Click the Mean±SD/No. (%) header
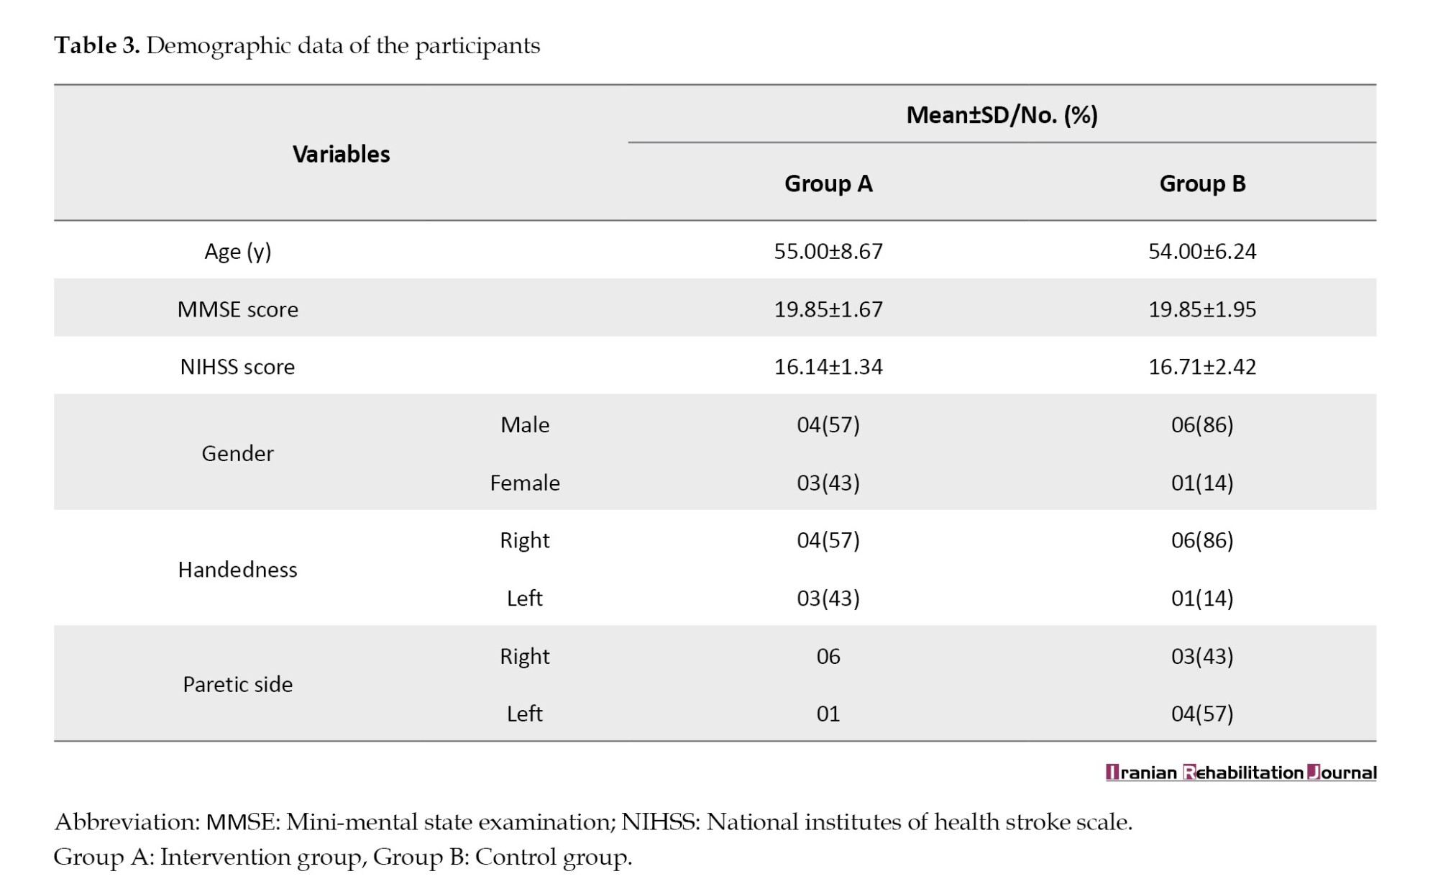This screenshot has height=892, width=1438. click(1002, 115)
